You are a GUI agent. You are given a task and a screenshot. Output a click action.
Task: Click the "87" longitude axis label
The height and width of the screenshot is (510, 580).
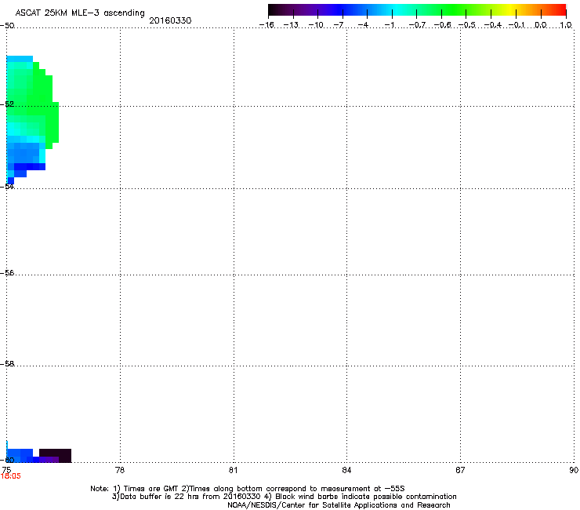(460, 470)
